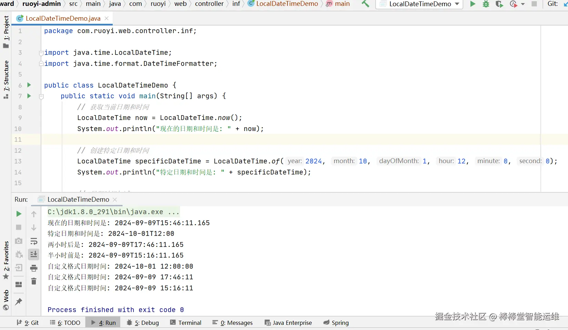568x330 pixels.
Task: Click the print icon in Run panel
Action: pyautogui.click(x=34, y=268)
